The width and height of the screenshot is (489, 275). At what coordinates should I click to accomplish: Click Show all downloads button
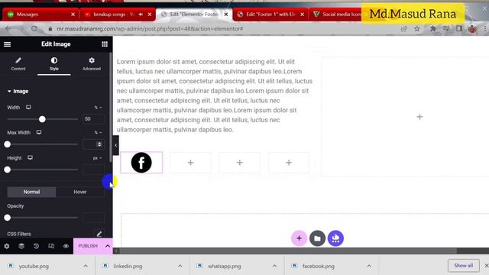[464, 266]
